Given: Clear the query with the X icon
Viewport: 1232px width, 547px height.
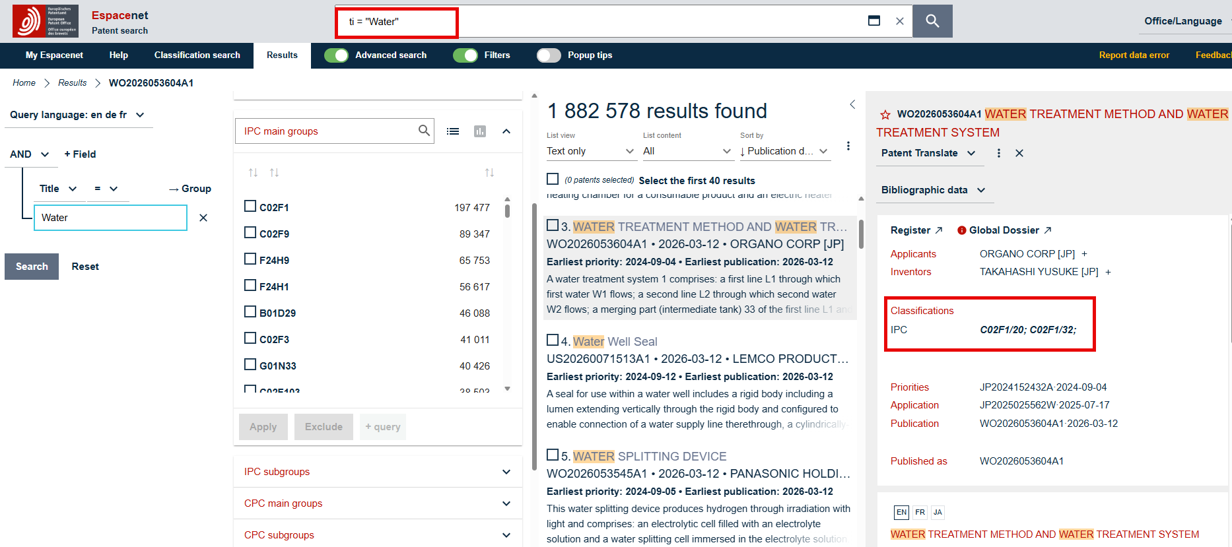Looking at the screenshot, I should tap(899, 21).
